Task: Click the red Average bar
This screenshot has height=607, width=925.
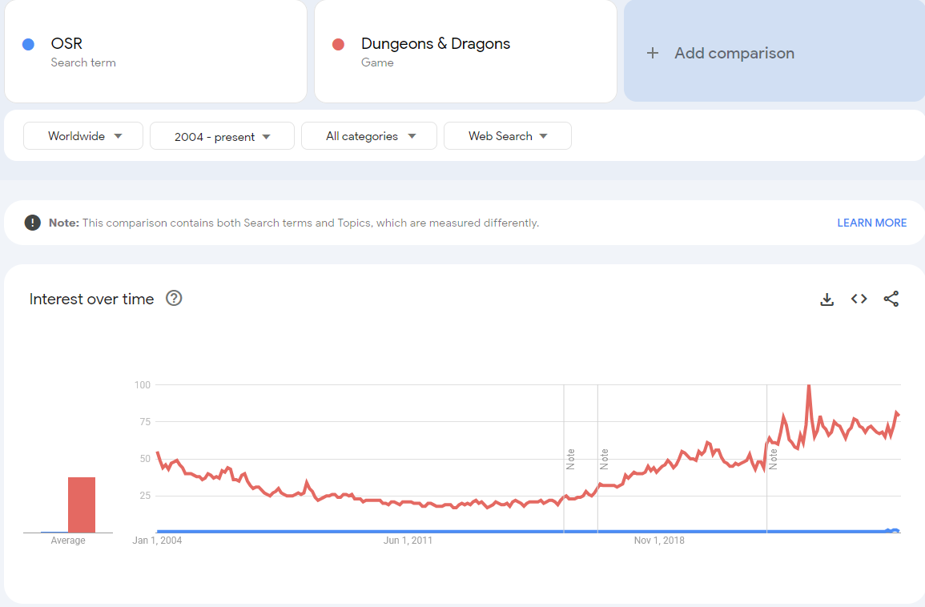Action: 82,505
